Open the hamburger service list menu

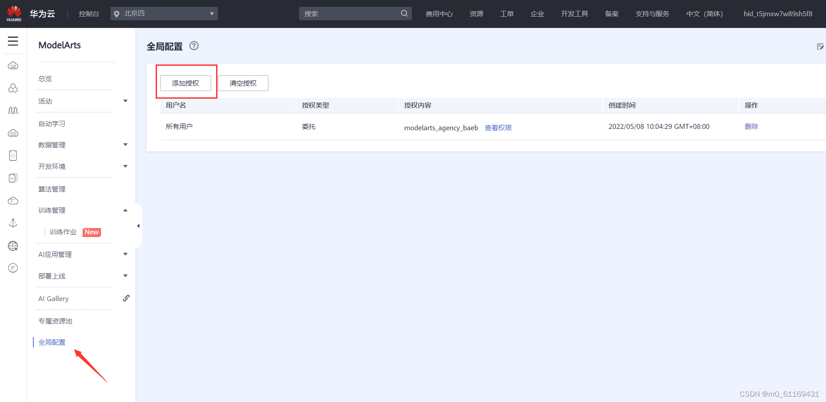point(13,41)
